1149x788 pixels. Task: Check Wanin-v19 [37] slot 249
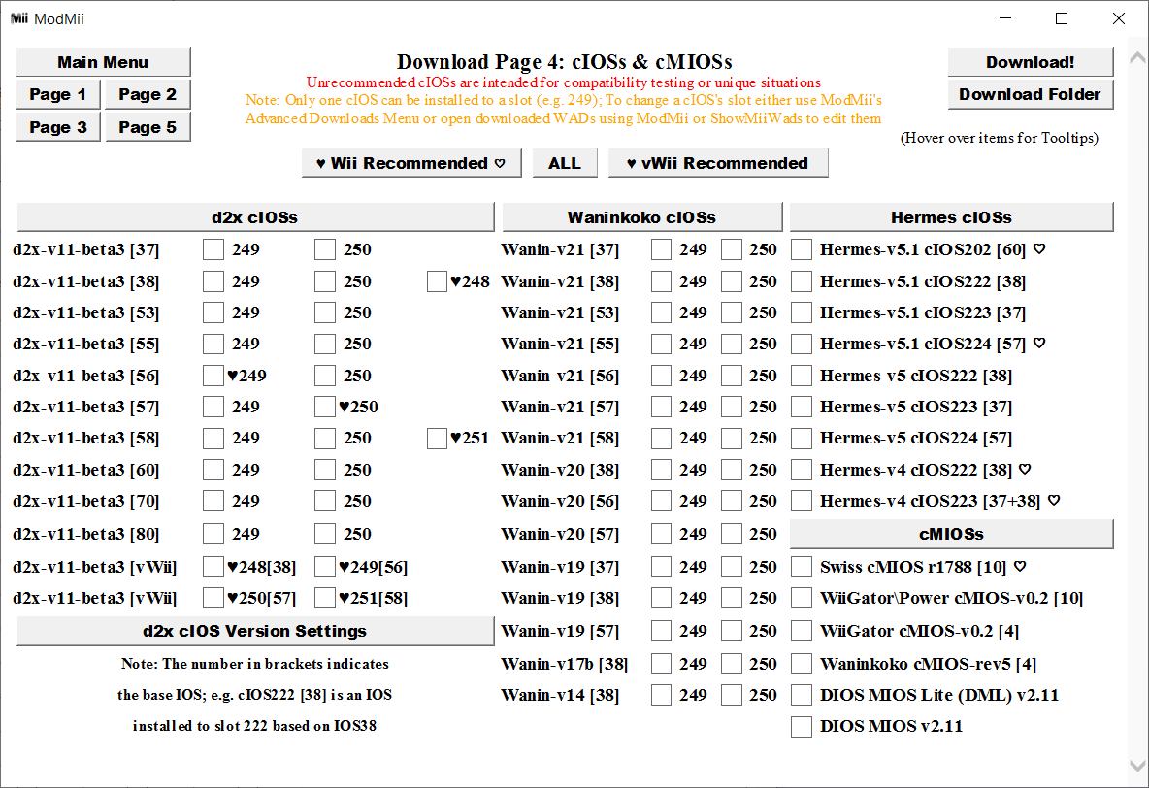661,567
